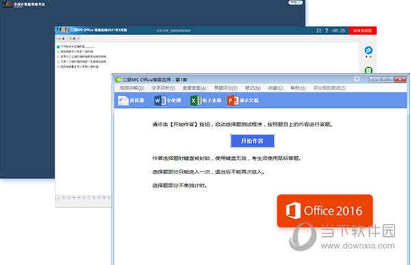Click the 开始作答 button
The width and height of the screenshot is (411, 265).
coord(252,141)
